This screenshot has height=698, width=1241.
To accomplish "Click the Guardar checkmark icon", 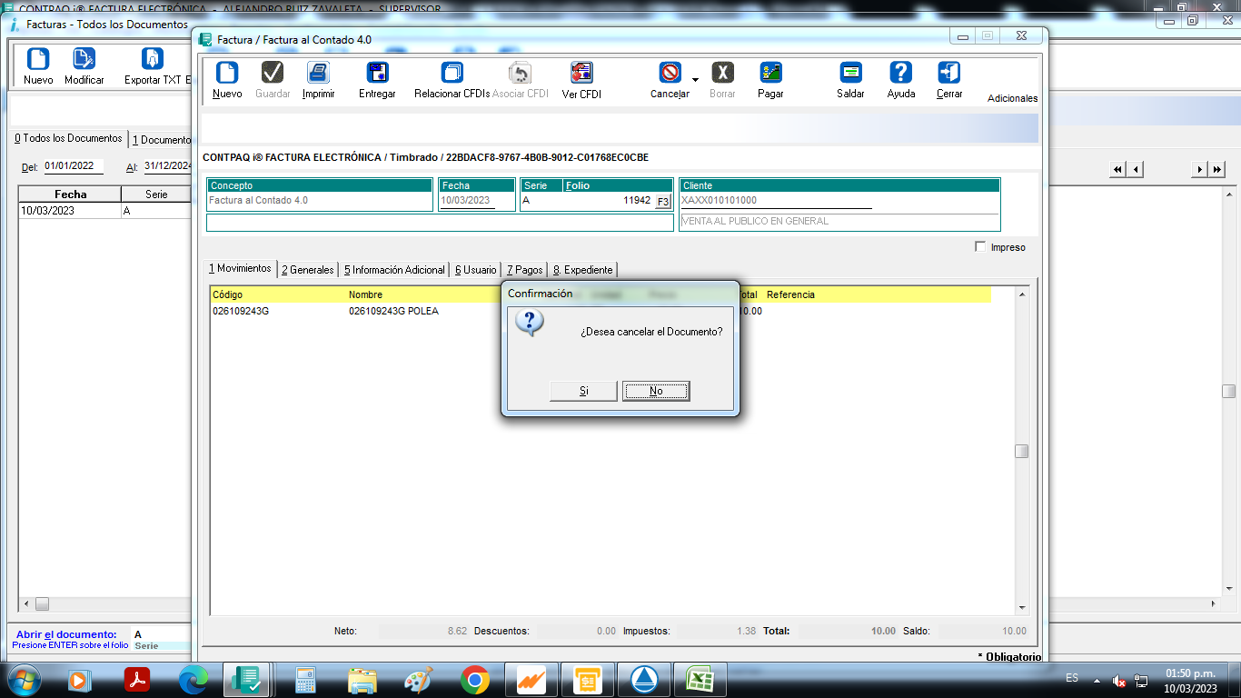I will pos(273,73).
